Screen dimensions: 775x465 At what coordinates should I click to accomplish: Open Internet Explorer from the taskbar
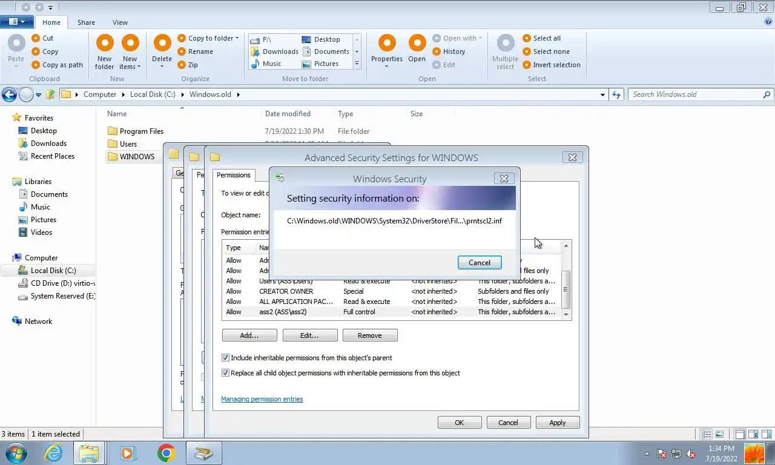[53, 453]
